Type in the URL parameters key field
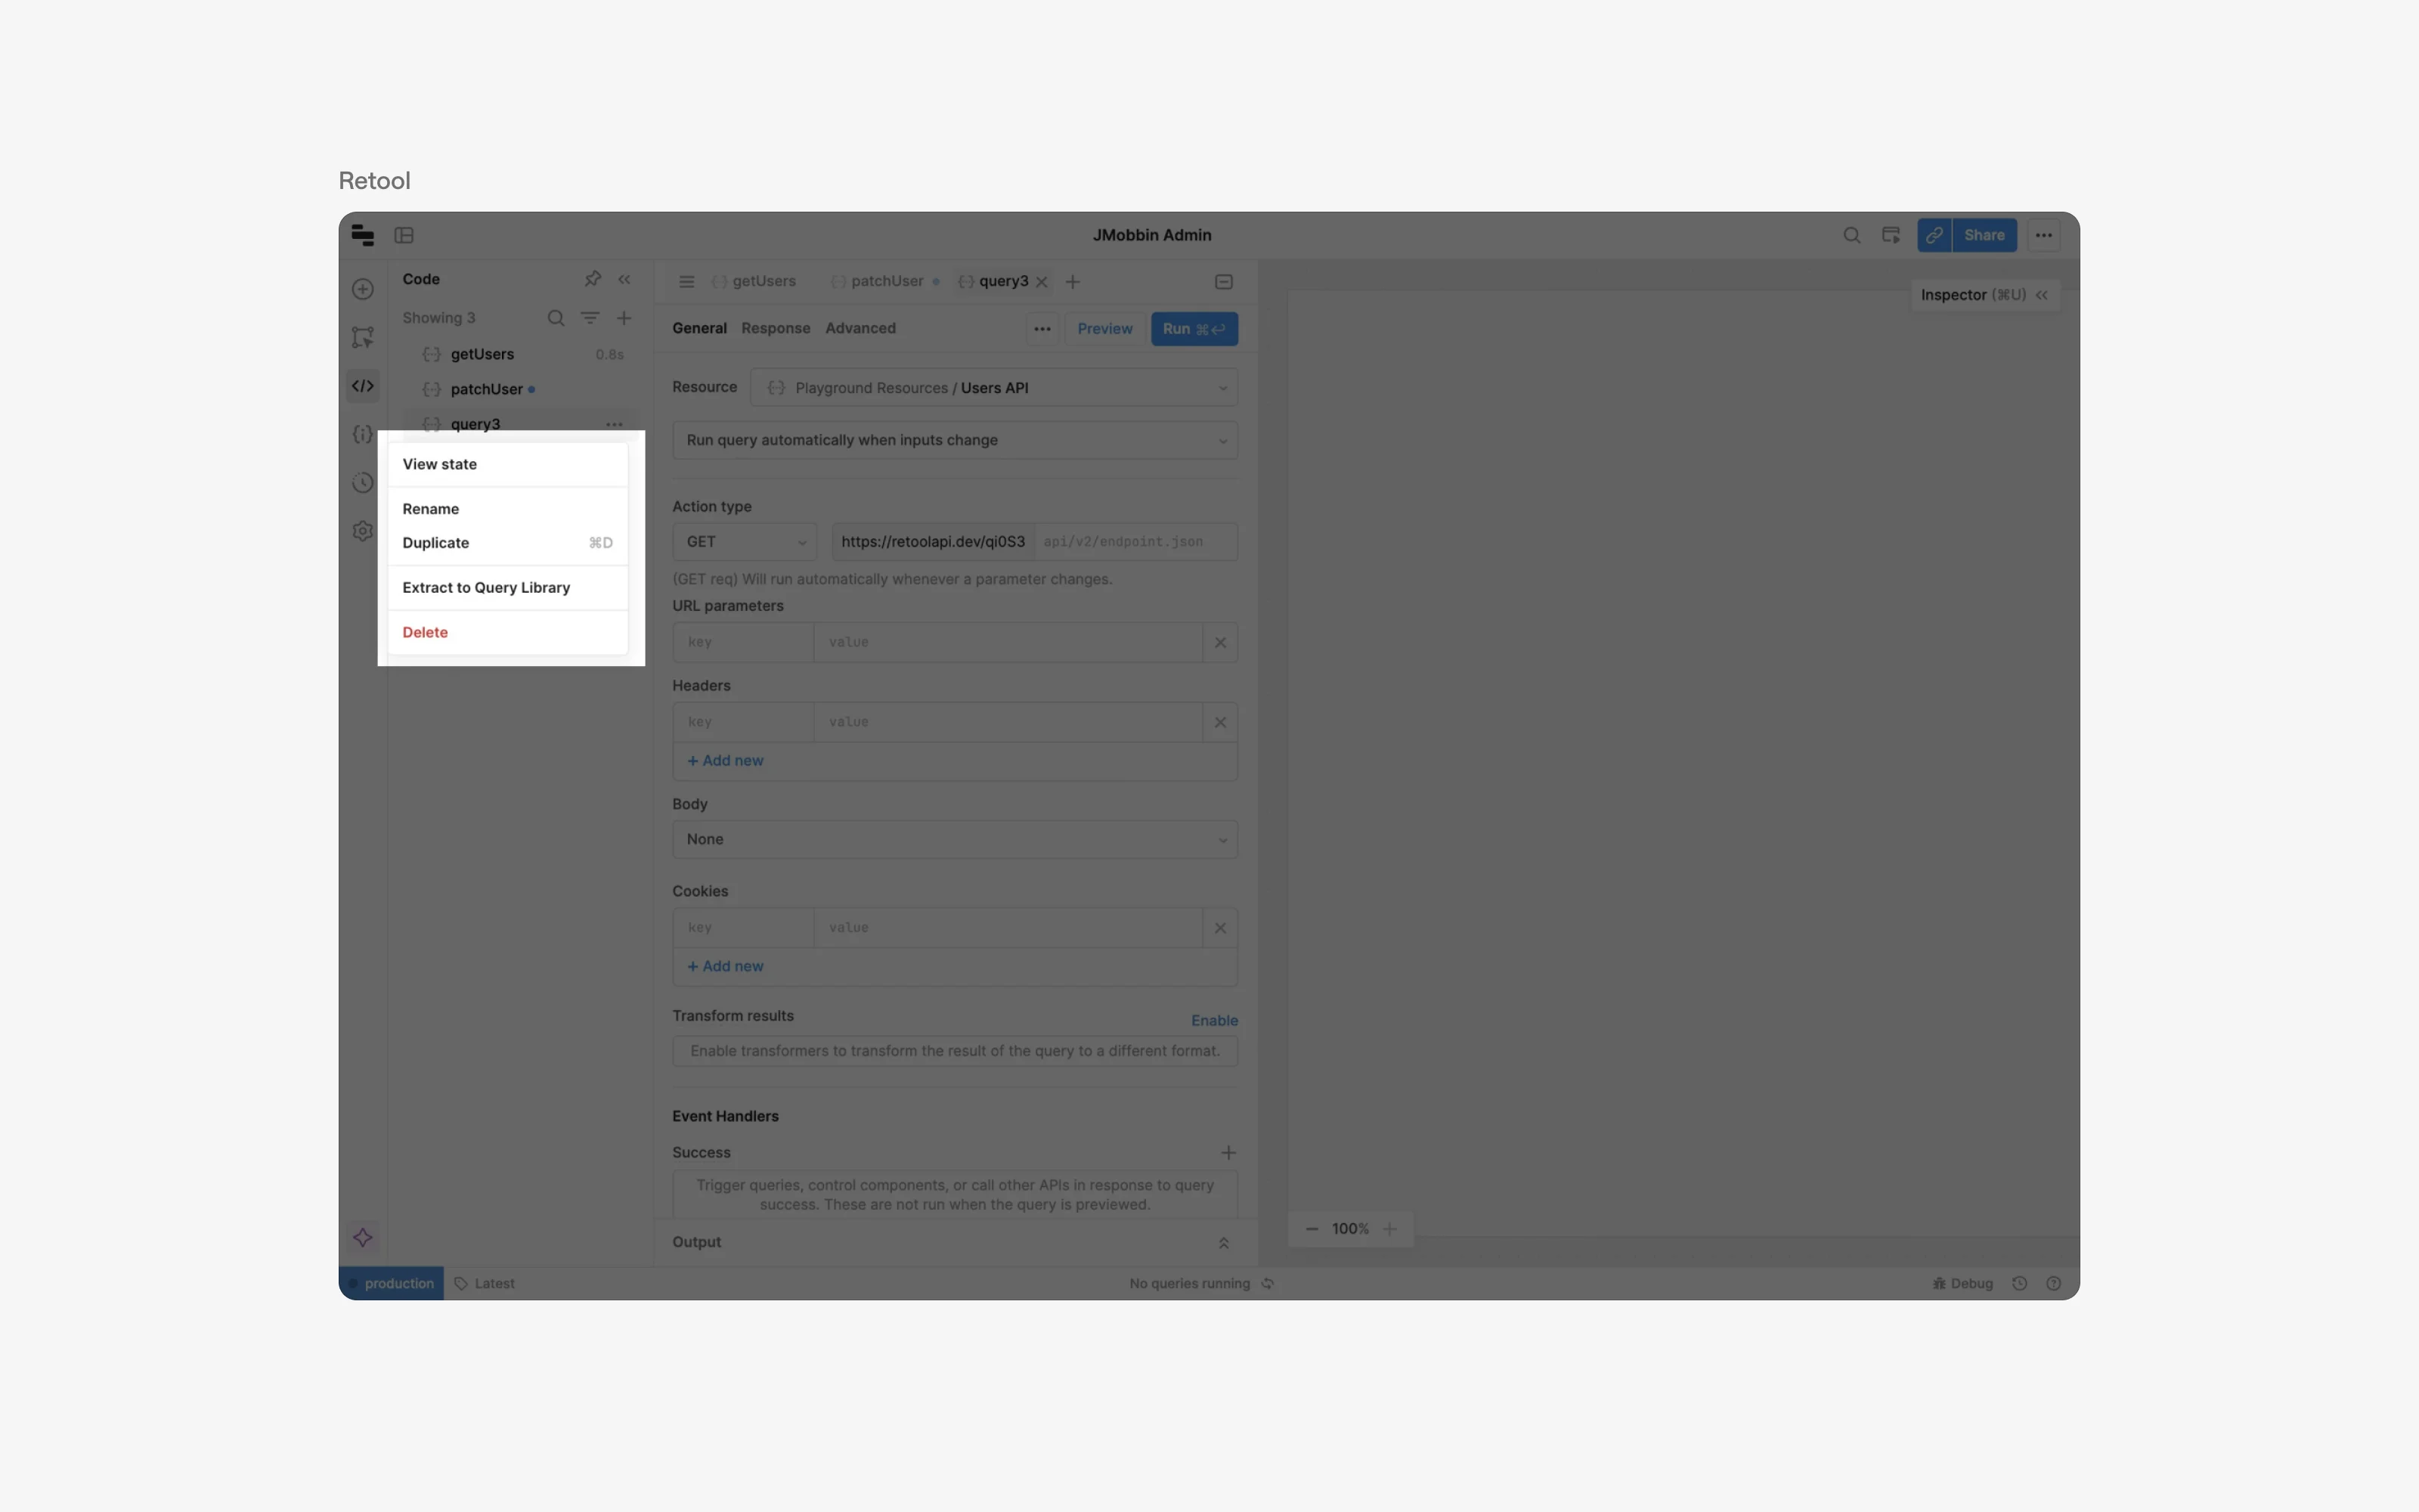 click(x=742, y=642)
